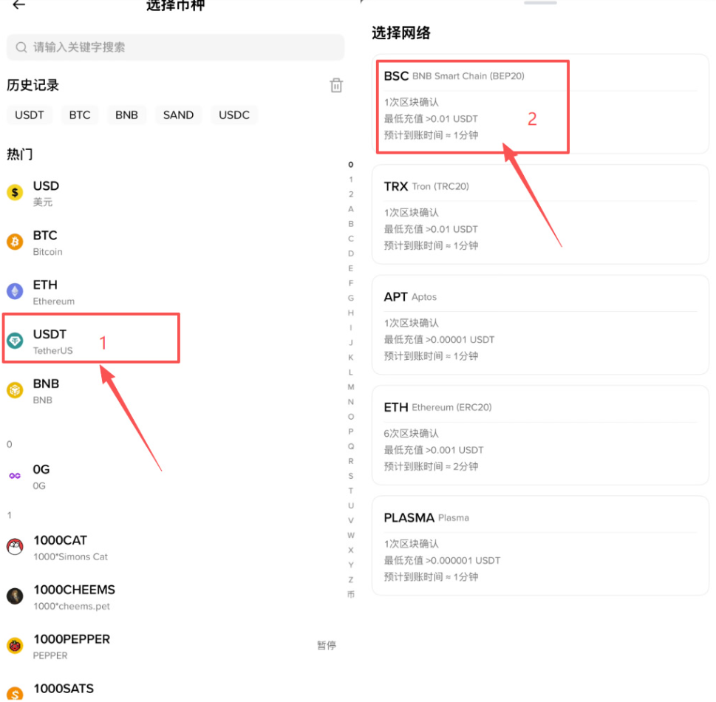This screenshot has width=716, height=702.
Task: Jump to index letter T
Action: [351, 491]
